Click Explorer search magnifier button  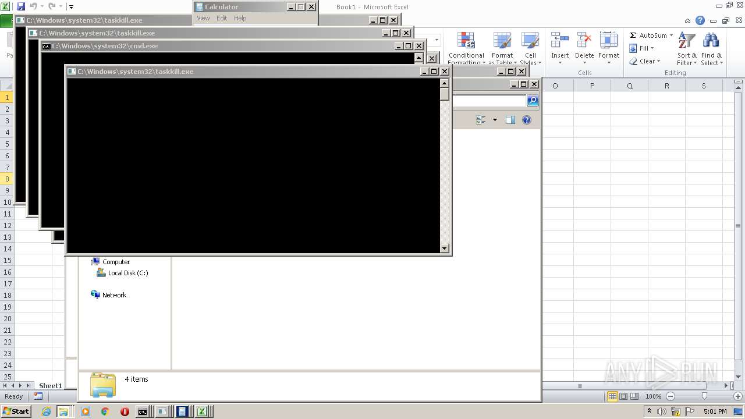[533, 101]
